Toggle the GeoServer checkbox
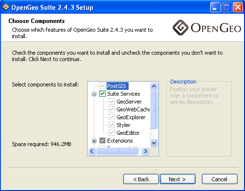This screenshot has height=191, width=245. (x=112, y=102)
